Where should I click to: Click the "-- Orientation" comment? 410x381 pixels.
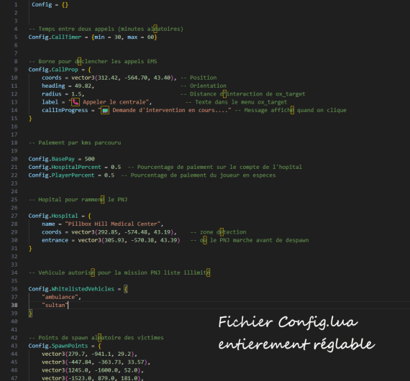204,86
